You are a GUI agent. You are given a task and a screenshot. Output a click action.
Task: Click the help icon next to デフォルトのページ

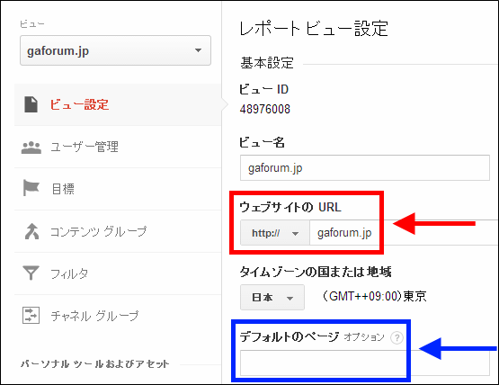(x=397, y=337)
